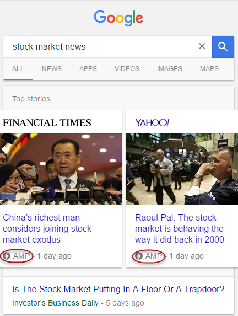Clear the search query with X icon
Image resolution: width=238 pixels, height=316 pixels.
point(202,46)
